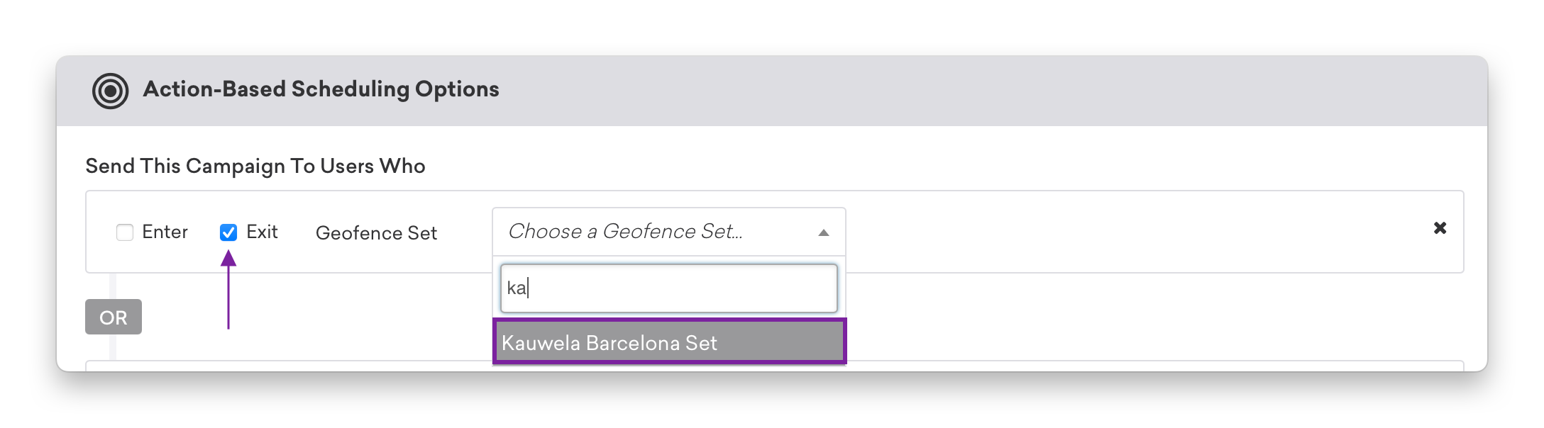Check the Enter checkbox
The height and width of the screenshot is (428, 1544).
pos(125,232)
